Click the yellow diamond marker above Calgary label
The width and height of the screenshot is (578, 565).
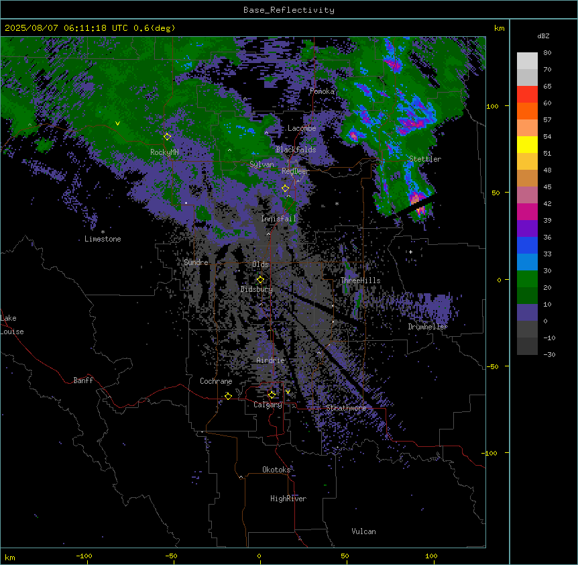point(272,395)
